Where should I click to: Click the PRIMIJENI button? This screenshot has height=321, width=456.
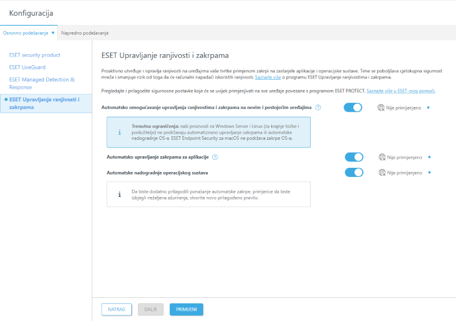(x=187, y=309)
